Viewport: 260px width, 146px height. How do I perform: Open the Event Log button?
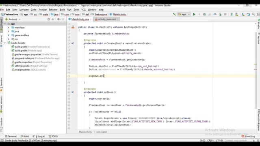click(248, 136)
